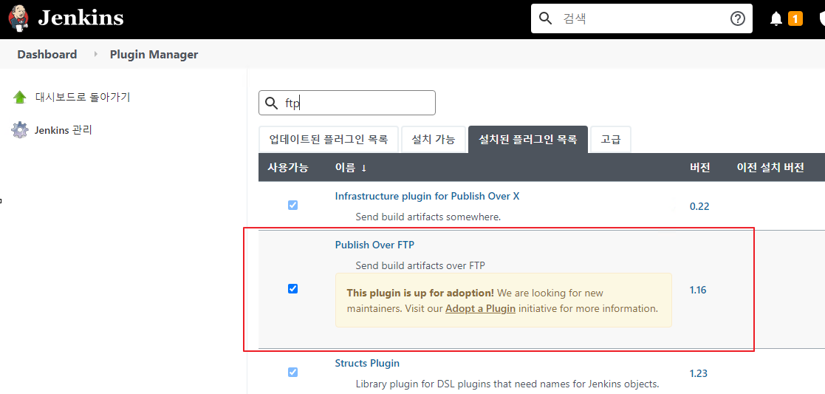The width and height of the screenshot is (825, 394).
Task: Click 'This plugin is up for adoption!' text
Action: coord(420,292)
